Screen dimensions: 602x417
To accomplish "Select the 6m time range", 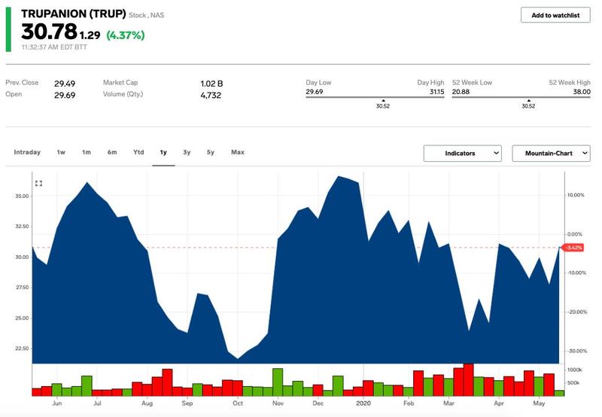I will tap(112, 152).
